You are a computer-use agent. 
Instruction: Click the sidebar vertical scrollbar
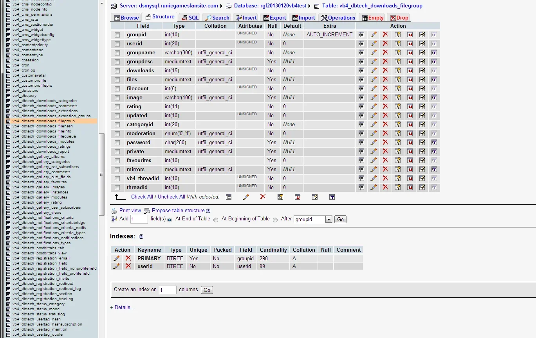click(101, 174)
